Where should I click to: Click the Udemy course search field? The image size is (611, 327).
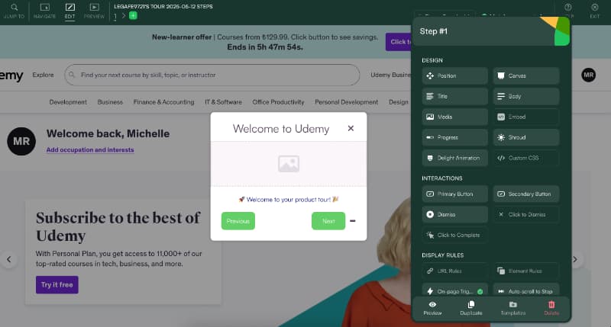[212, 75]
